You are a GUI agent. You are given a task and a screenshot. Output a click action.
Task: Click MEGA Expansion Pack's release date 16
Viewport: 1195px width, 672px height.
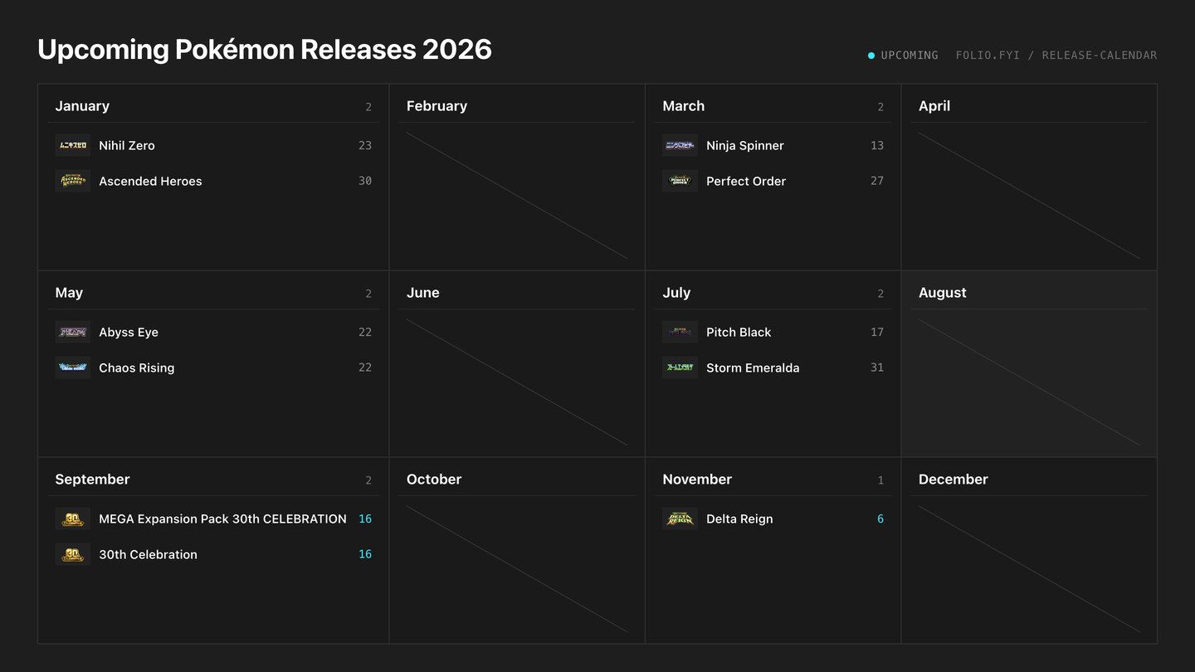click(365, 519)
